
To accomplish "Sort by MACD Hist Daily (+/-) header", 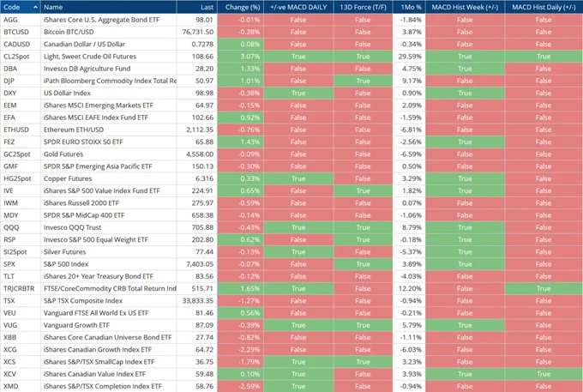I will pos(544,7).
